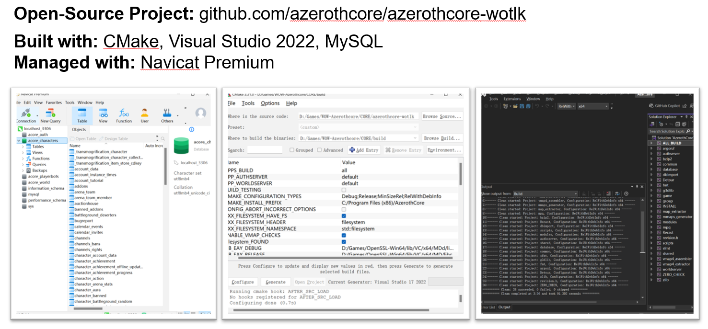Screen dimensions: 708x329
Task: Click the Solution Explorer search magnifier icon
Action: 688,131
